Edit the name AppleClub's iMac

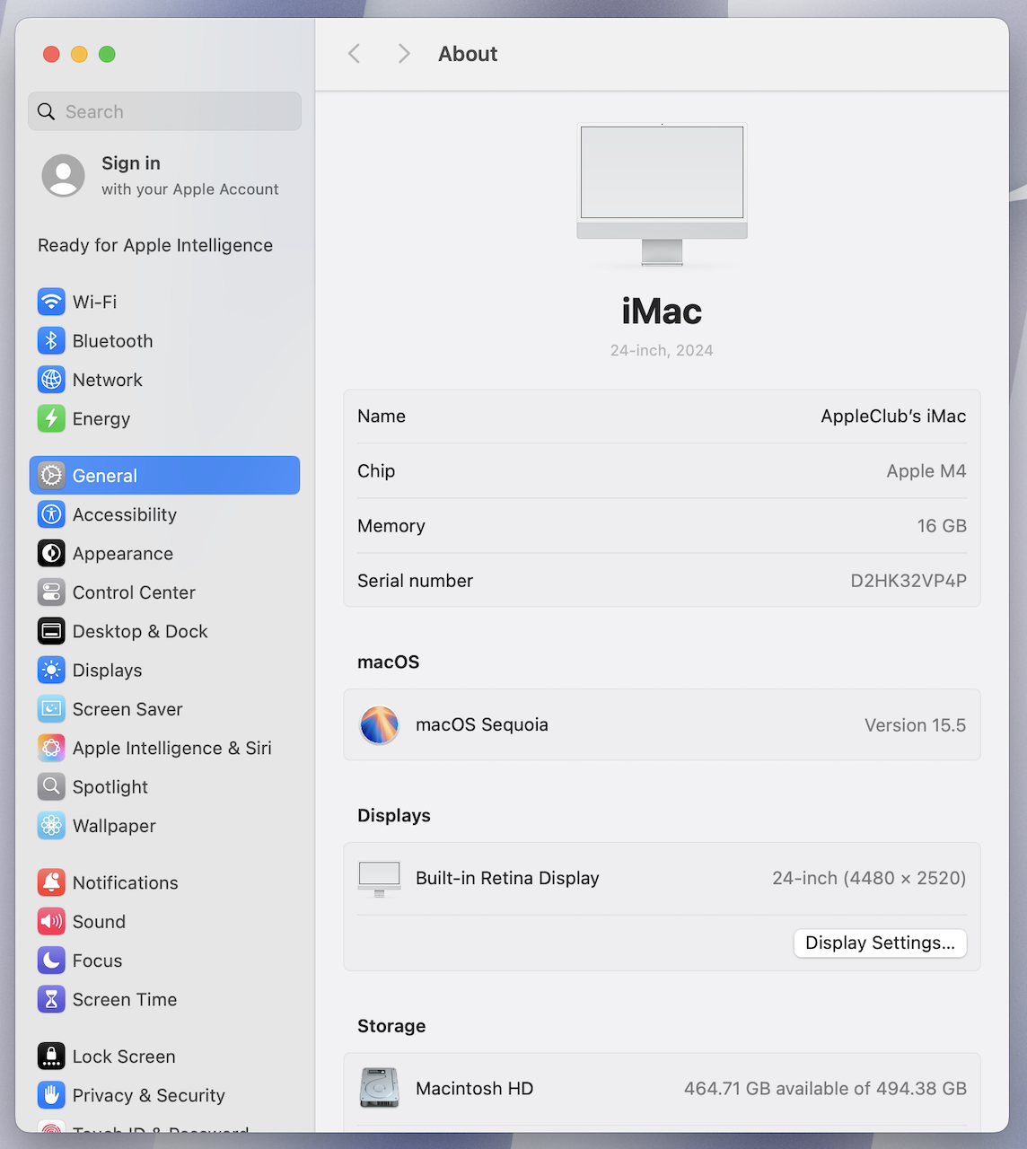tap(893, 416)
